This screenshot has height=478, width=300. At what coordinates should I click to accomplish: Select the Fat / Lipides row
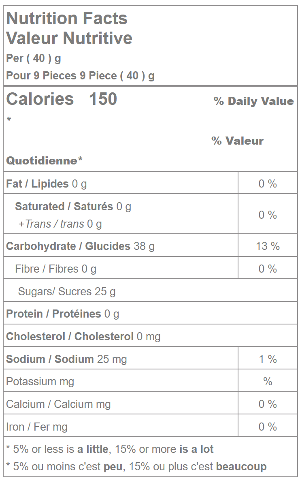[47, 184]
